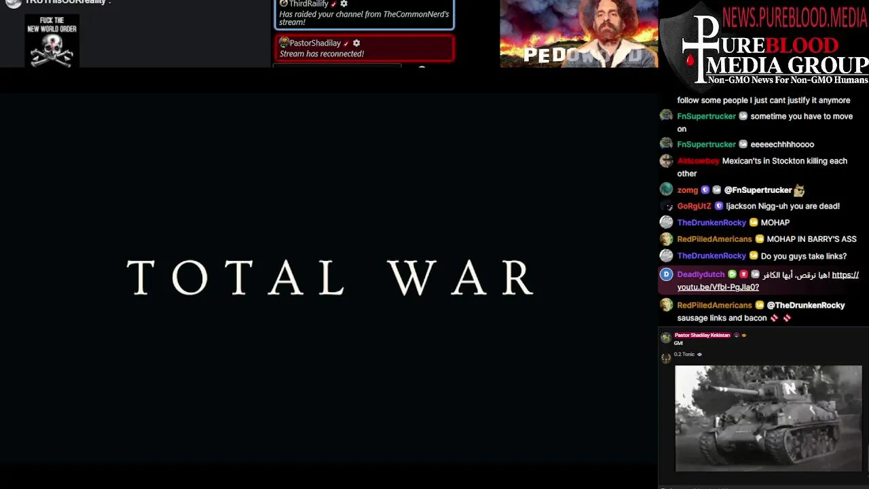This screenshot has height=489, width=869.
Task: Click webcam thumbnail showing bearded man
Action: click(579, 34)
